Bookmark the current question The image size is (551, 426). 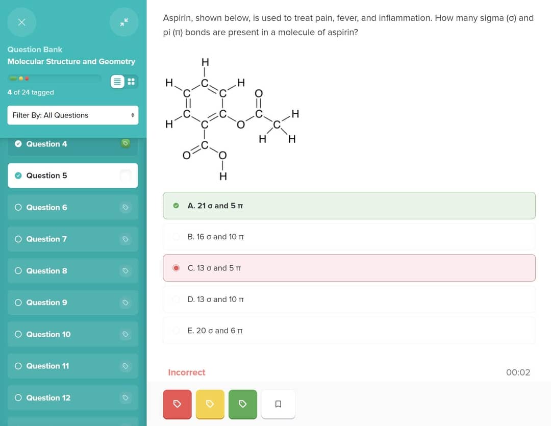click(x=278, y=404)
